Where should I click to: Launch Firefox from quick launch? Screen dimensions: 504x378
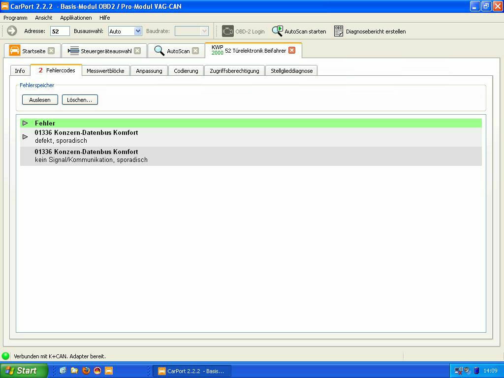coord(86,371)
